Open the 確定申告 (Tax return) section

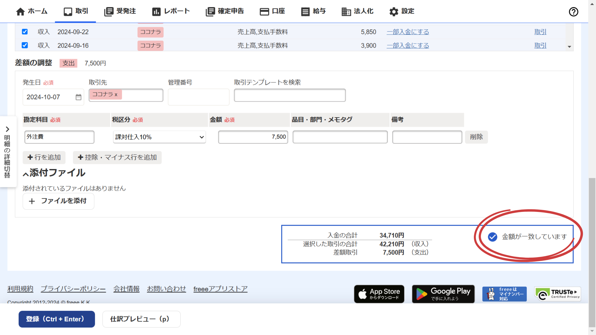(x=225, y=11)
